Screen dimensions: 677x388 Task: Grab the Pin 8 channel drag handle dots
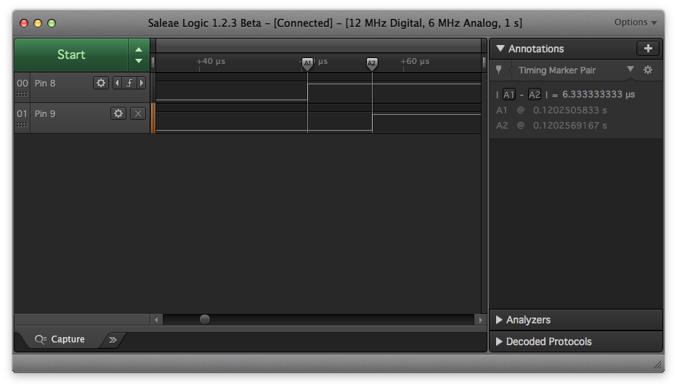pos(22,94)
